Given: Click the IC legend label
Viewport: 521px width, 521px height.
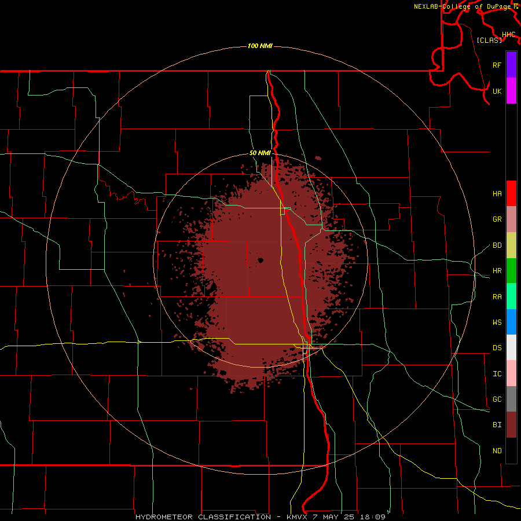Looking at the screenshot, I should click(x=497, y=374).
